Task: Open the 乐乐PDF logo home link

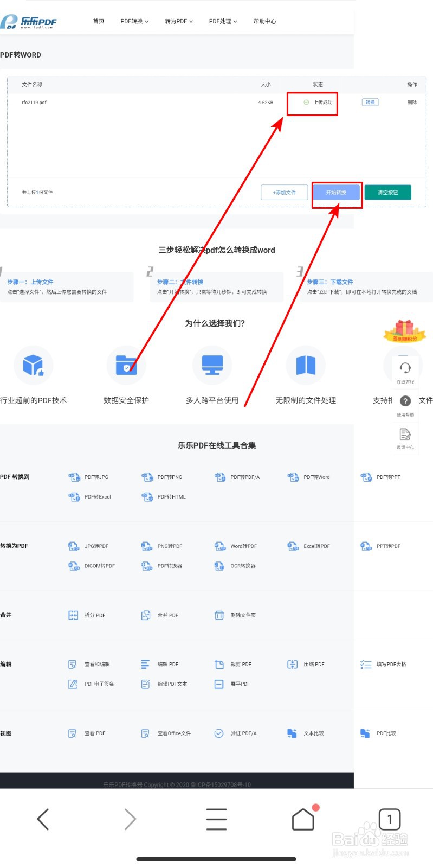Action: 28,21
